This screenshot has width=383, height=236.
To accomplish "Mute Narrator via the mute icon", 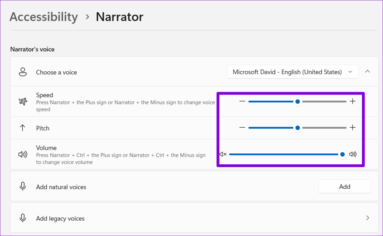I will [223, 154].
